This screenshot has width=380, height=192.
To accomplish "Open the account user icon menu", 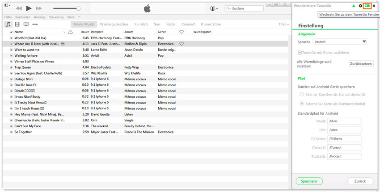I will (x=214, y=8).
